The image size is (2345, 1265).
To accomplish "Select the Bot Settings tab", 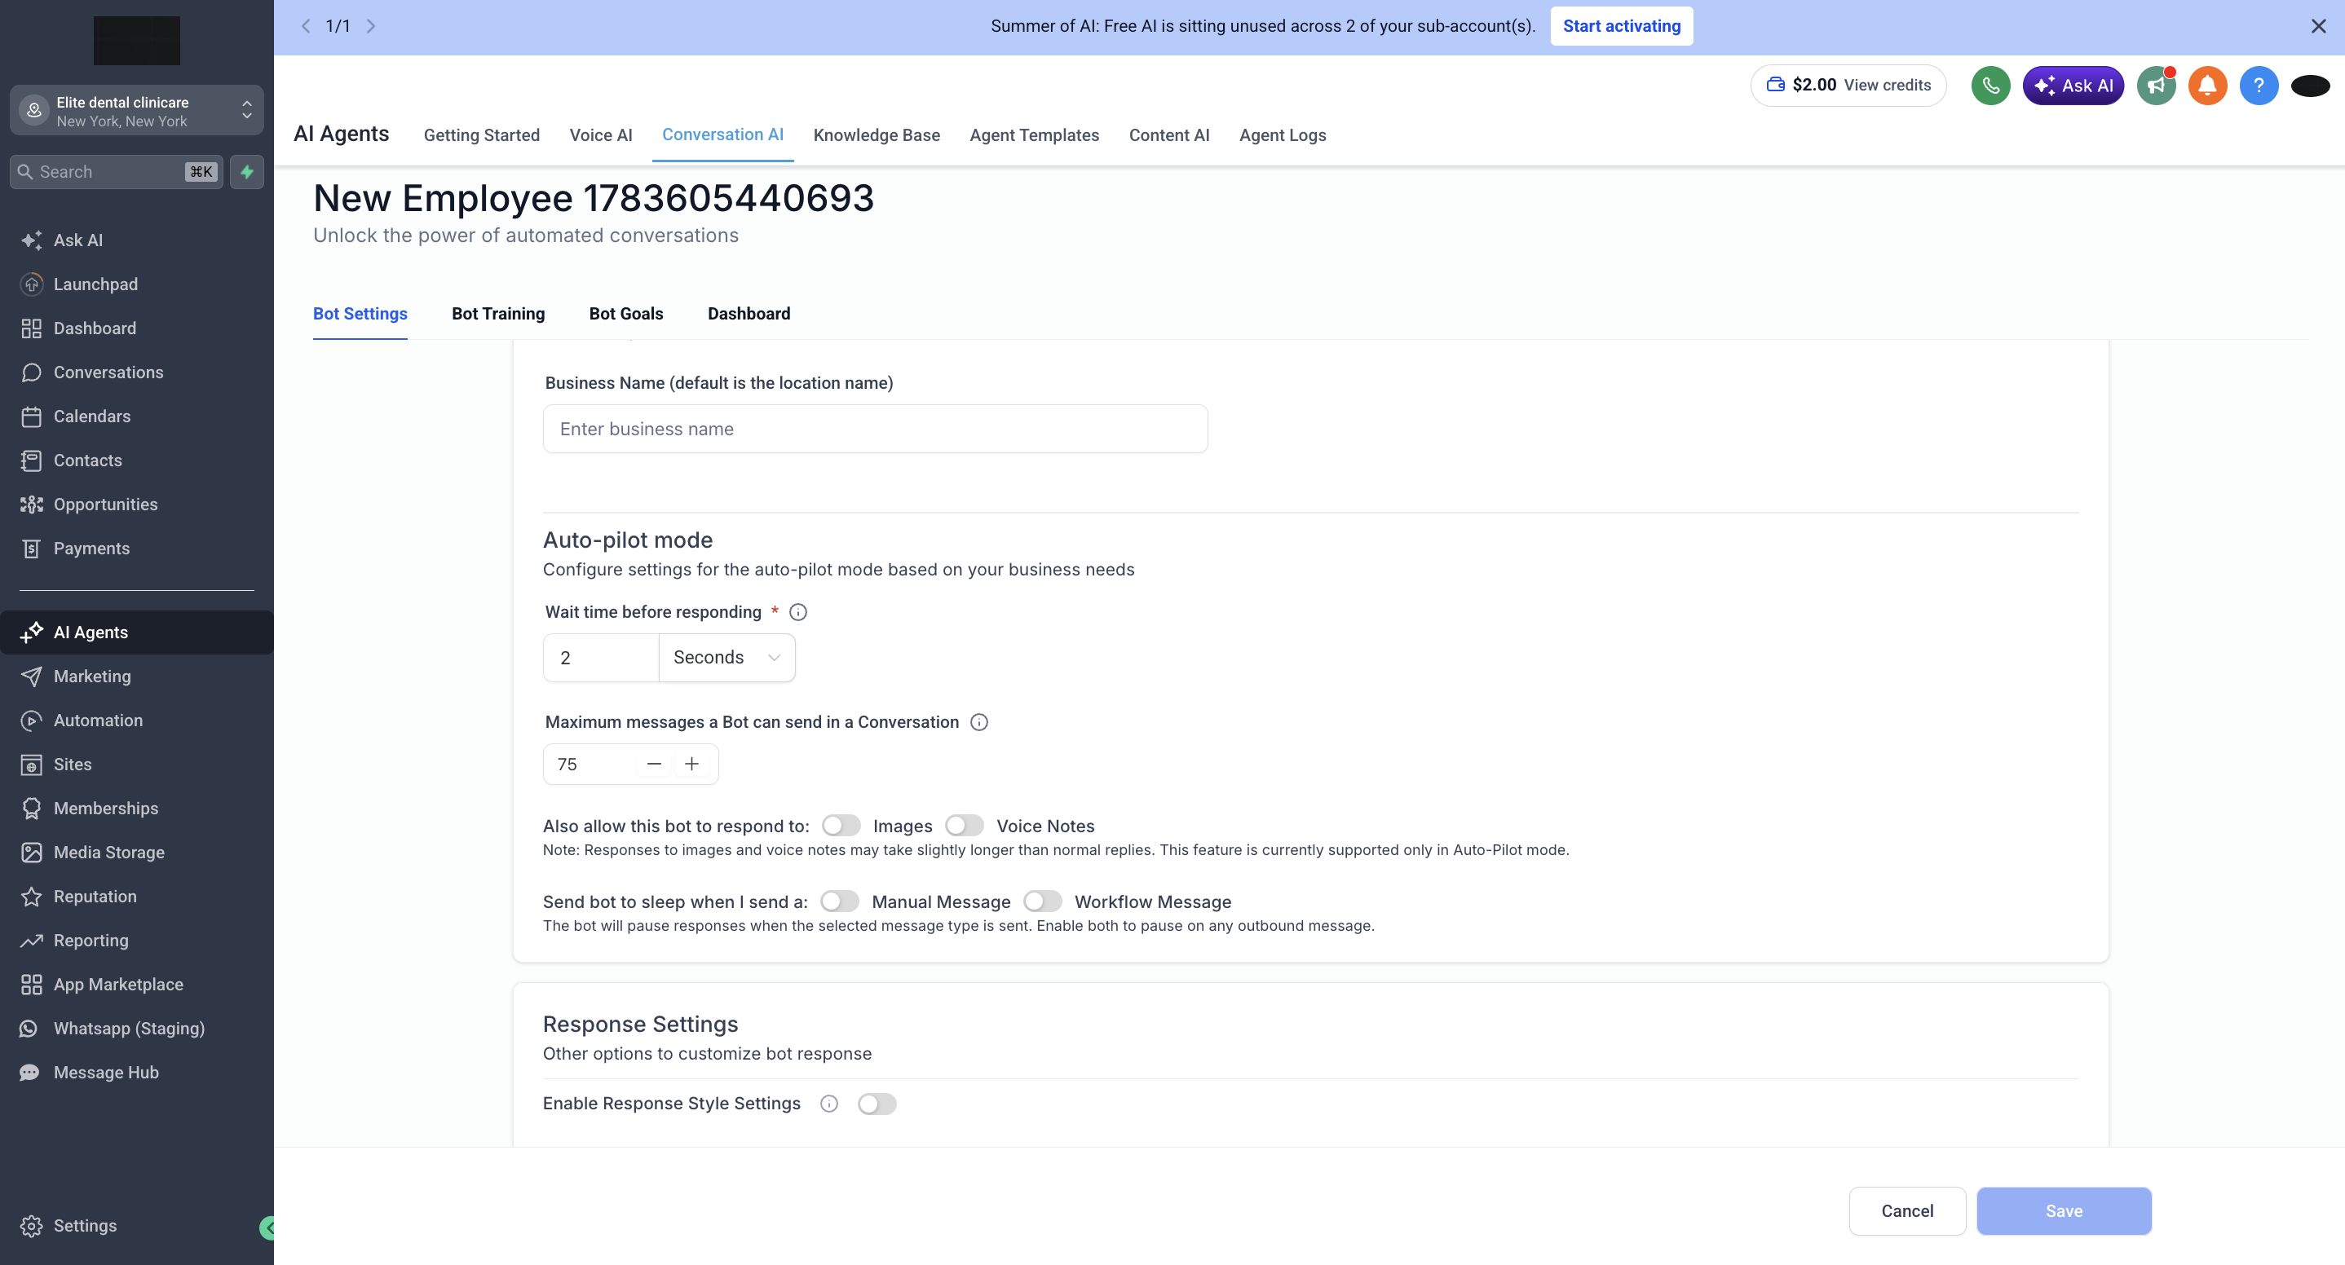I will pyautogui.click(x=360, y=314).
